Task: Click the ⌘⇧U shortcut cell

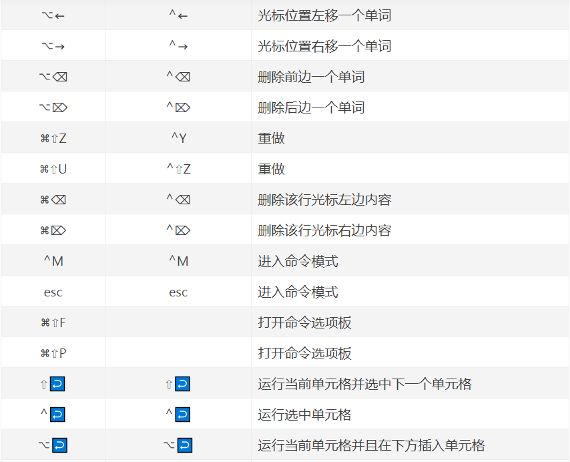Action: point(53,169)
